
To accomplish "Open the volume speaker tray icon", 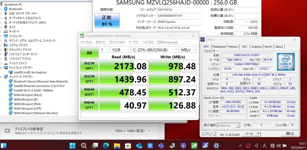I will pyautogui.click(x=278, y=146).
